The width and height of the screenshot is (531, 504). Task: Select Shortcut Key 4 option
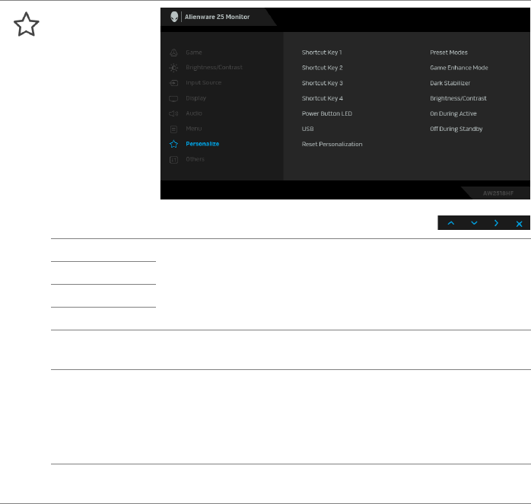[322, 98]
